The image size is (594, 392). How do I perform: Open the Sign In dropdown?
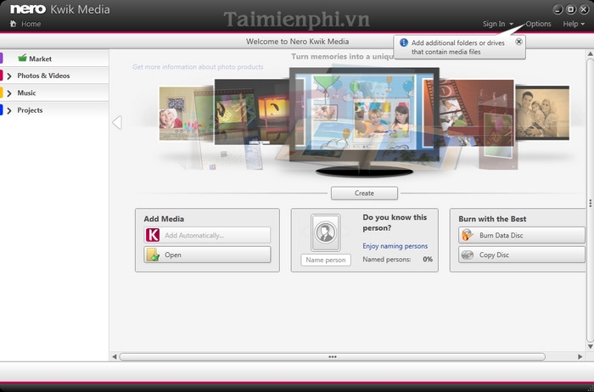497,24
